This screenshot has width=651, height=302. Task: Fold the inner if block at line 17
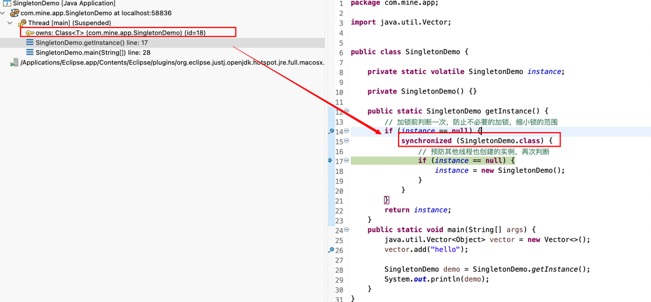click(x=346, y=161)
